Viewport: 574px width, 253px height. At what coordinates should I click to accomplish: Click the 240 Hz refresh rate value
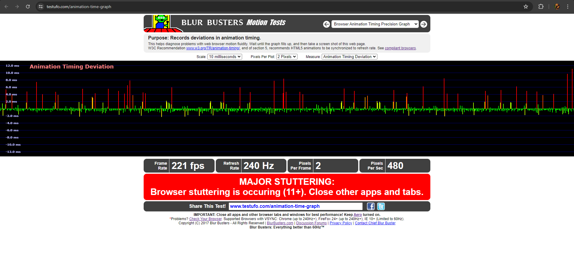coord(259,166)
